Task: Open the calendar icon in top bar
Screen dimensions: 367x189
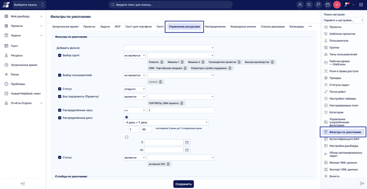Action: tap(328, 5)
